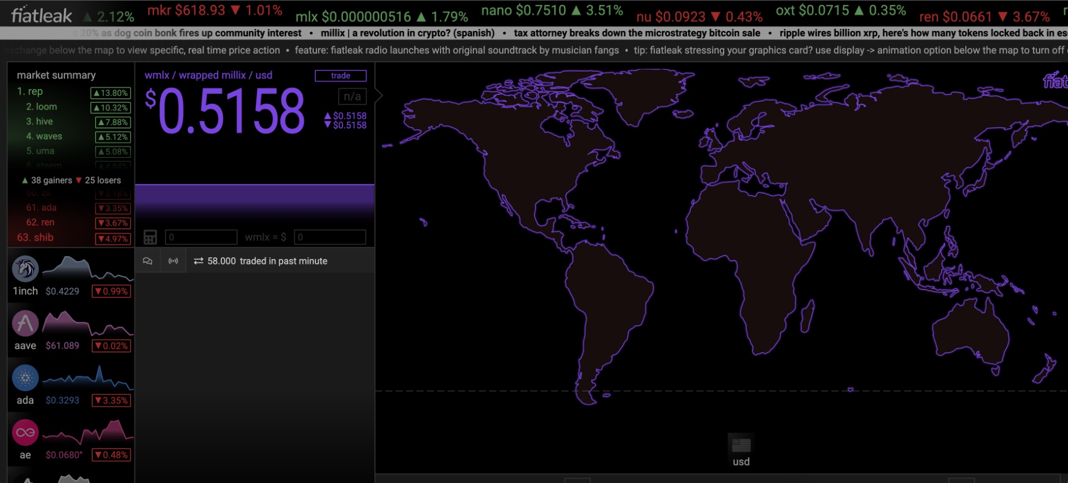Viewport: 1068px width, 483px height.
Task: Open the nu $0.0923 ticker item
Action: [699, 17]
